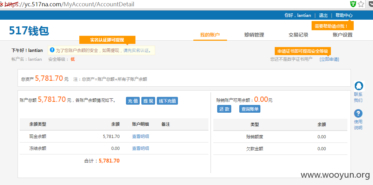The height and width of the screenshot is (185, 373).
Task: Click the 余额类型 column header
Action: pos(38,124)
